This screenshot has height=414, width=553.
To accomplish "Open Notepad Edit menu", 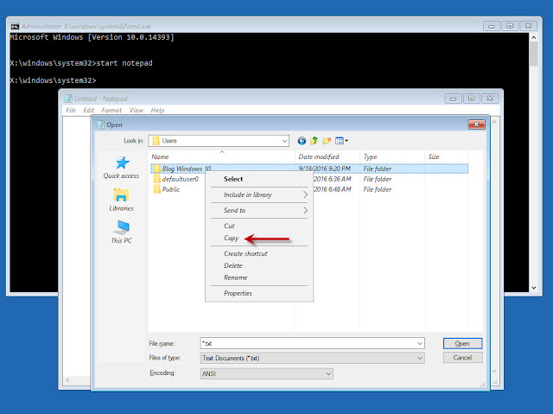I will point(88,111).
